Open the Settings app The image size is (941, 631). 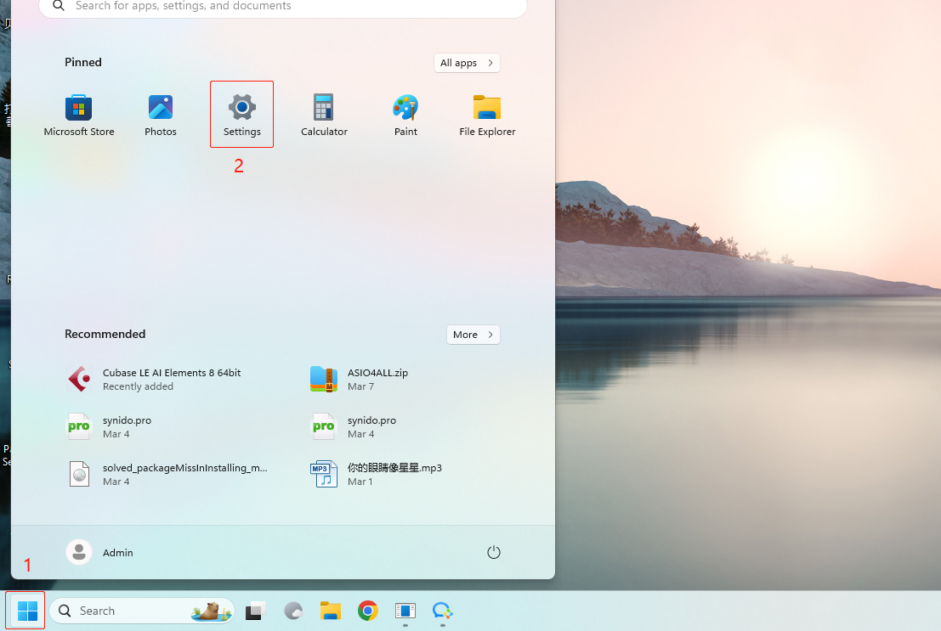[242, 115]
